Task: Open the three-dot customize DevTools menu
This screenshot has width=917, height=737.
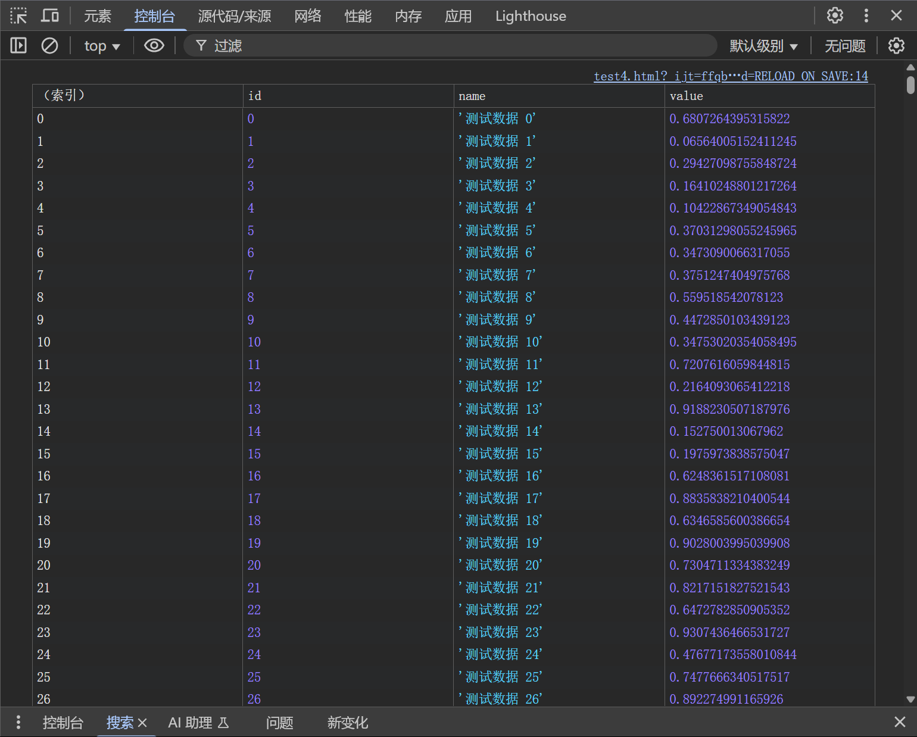Action: 866,15
